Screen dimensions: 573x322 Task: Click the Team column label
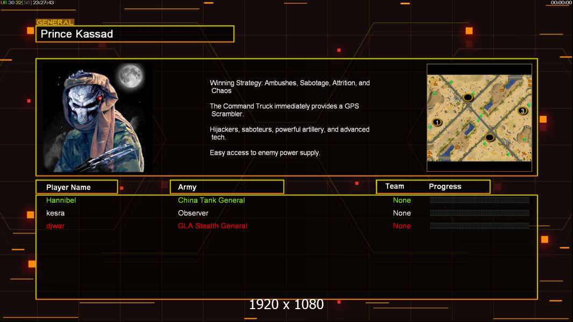(x=395, y=186)
